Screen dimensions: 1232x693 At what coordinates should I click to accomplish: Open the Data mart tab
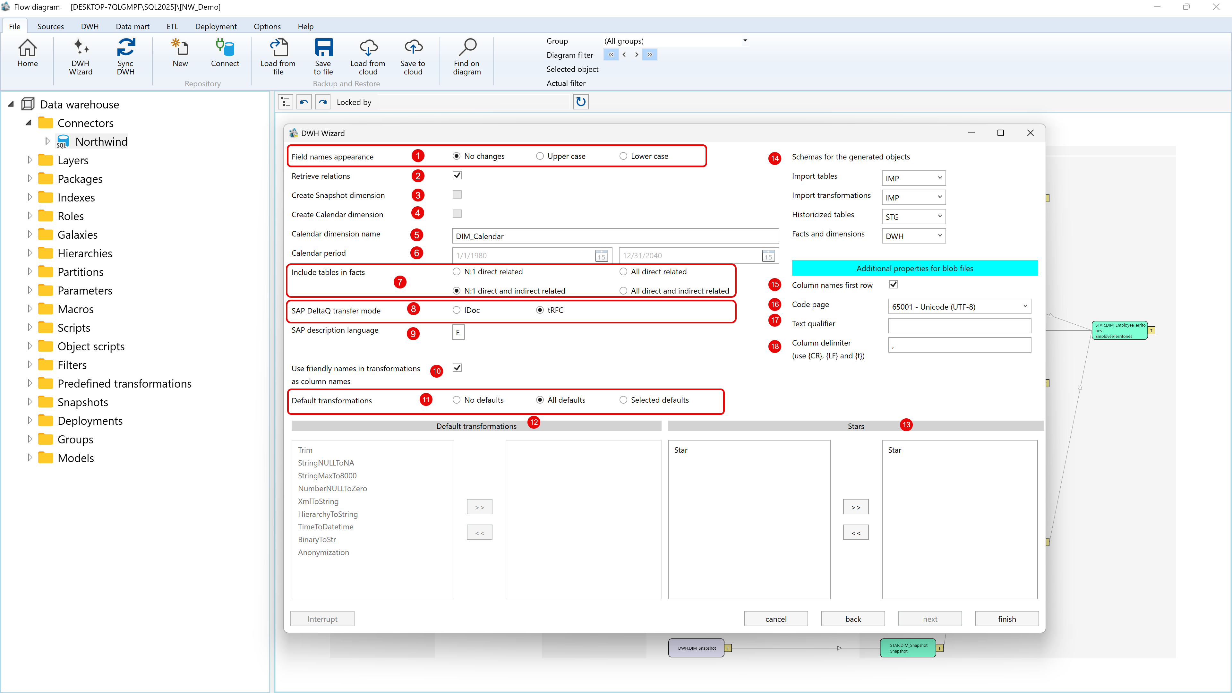click(133, 26)
